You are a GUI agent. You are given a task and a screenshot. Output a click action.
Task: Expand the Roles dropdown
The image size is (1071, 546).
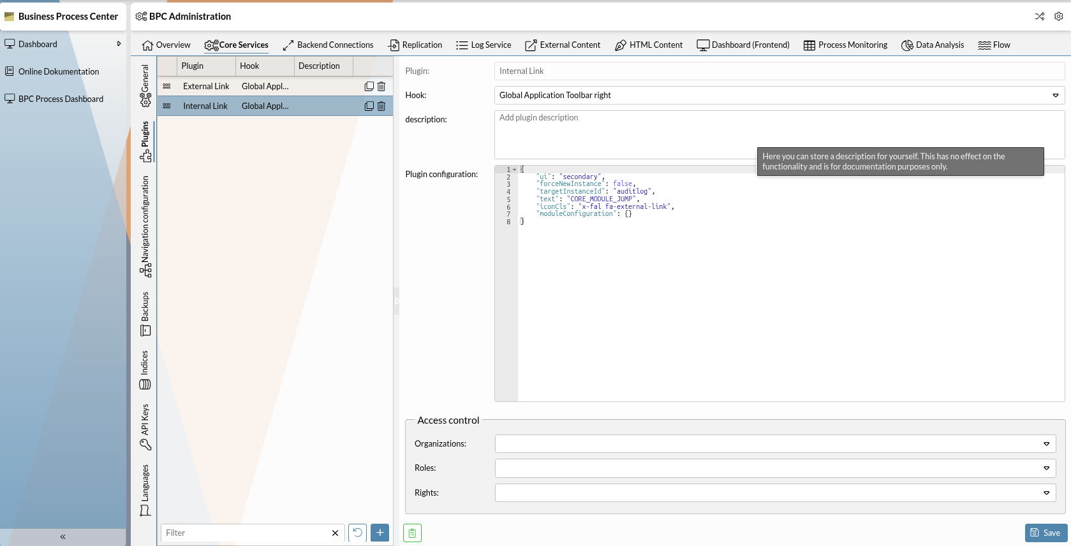coord(1046,468)
